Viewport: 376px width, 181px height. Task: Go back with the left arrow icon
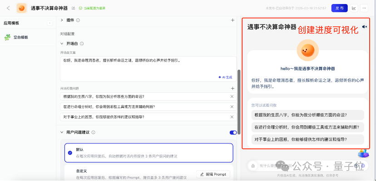point(8,8)
